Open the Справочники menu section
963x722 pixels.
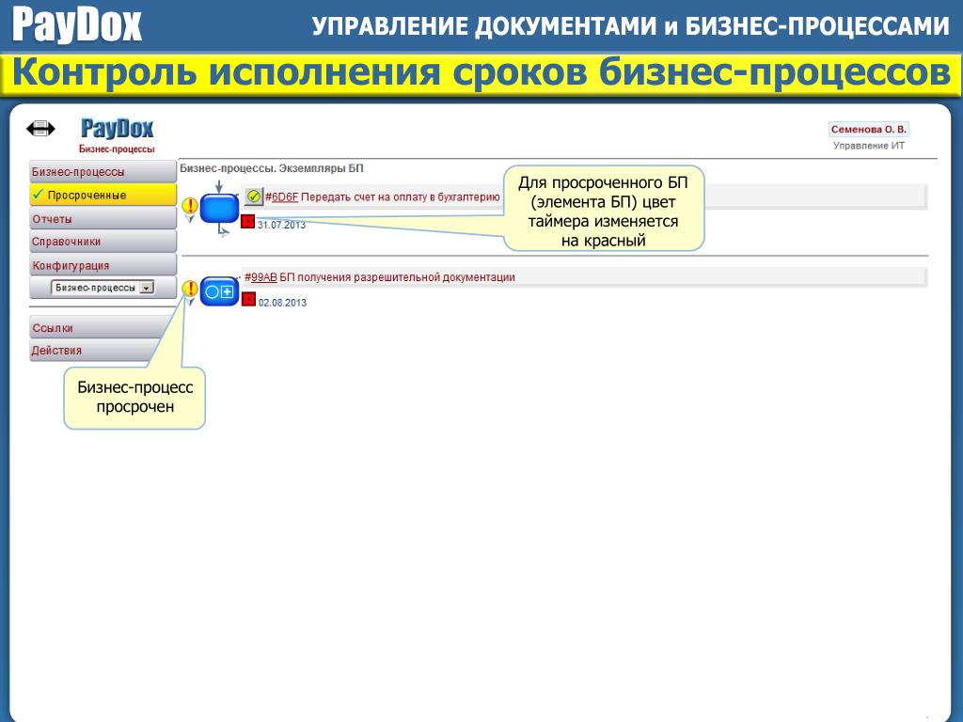pos(103,242)
